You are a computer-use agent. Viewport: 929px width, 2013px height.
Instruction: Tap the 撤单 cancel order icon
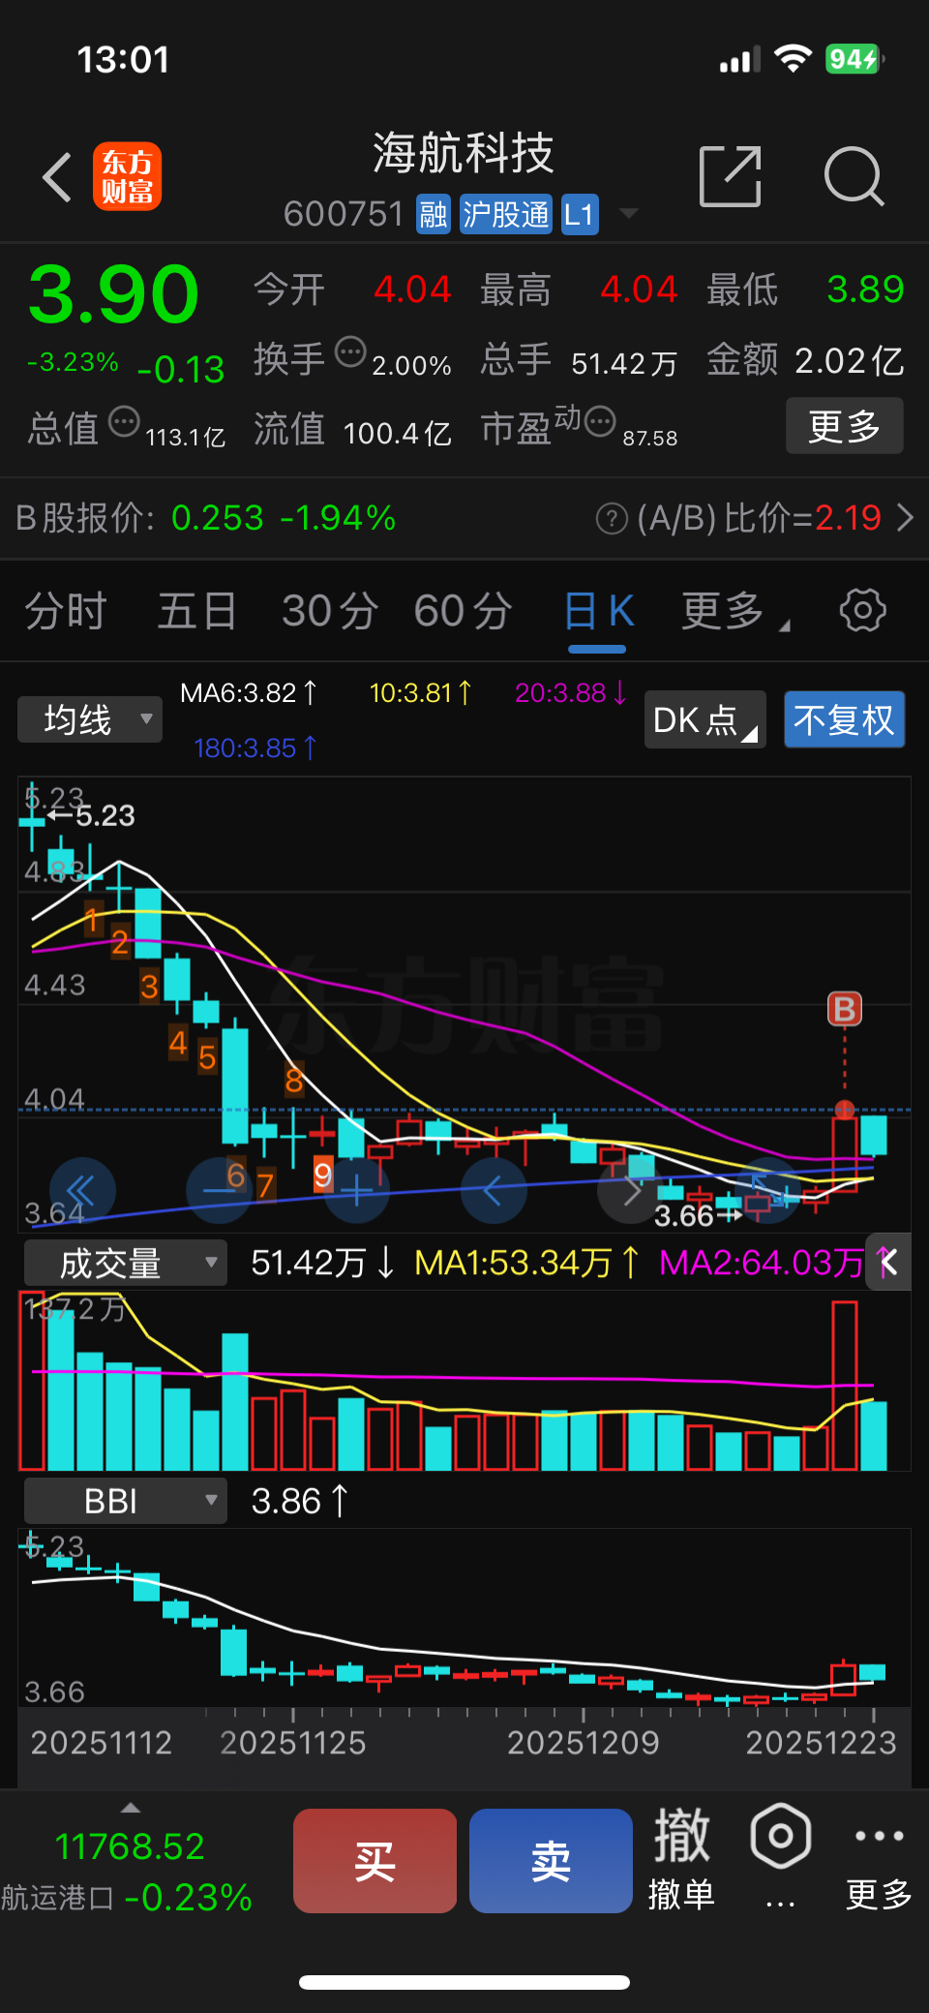[681, 1858]
